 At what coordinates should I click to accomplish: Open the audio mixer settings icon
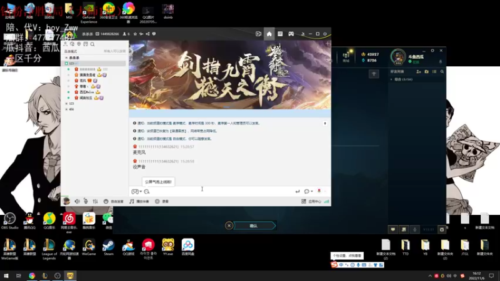96,201
